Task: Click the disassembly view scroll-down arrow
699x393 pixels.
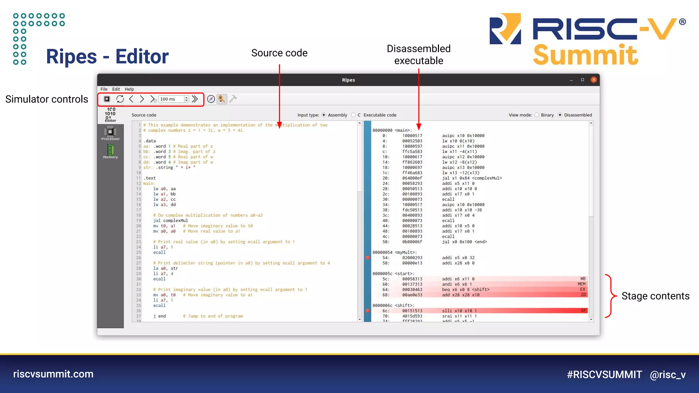Action: coord(591,320)
